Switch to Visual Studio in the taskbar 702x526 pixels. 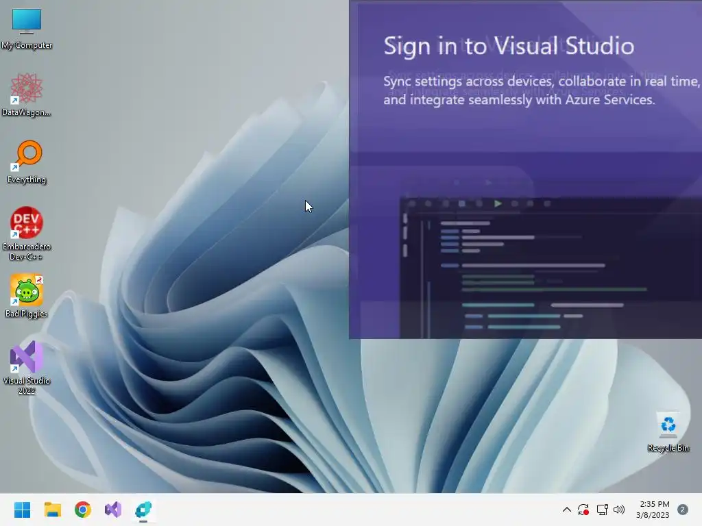113,510
